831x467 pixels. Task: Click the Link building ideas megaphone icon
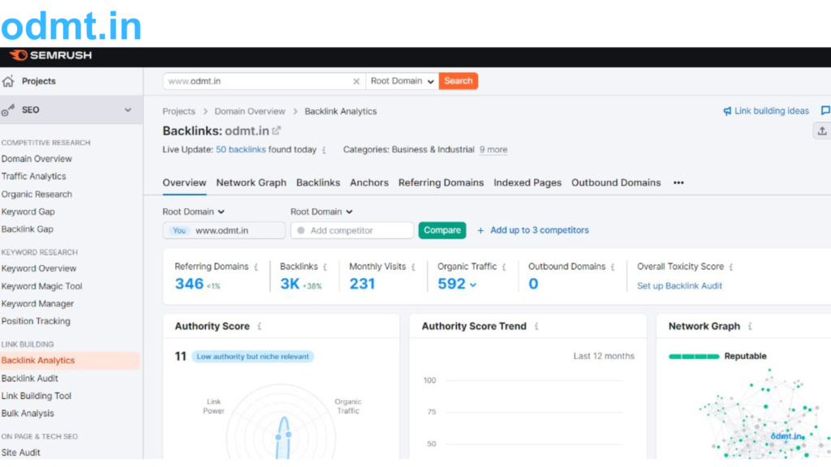(x=727, y=111)
